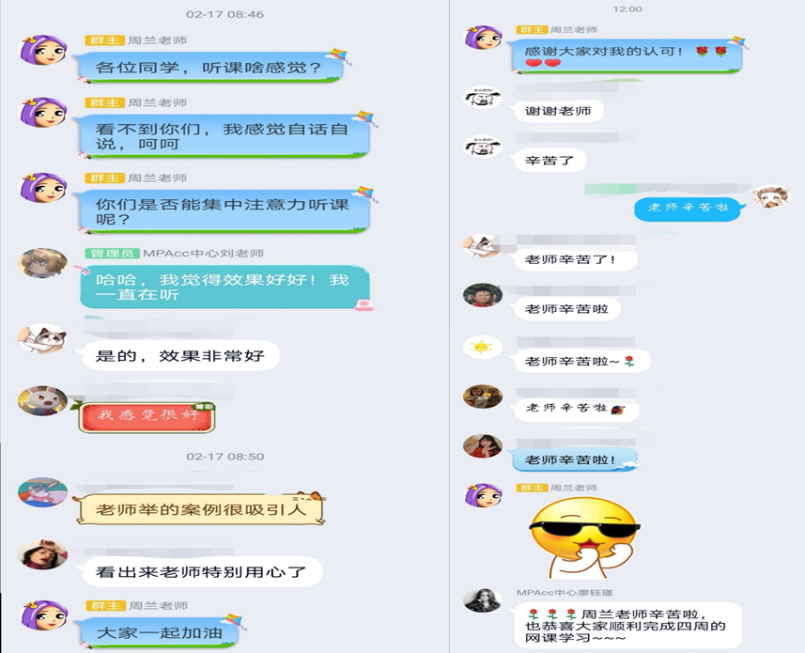Click the sunglasses emoji sticker
This screenshot has width=805, height=653.
[x=585, y=537]
